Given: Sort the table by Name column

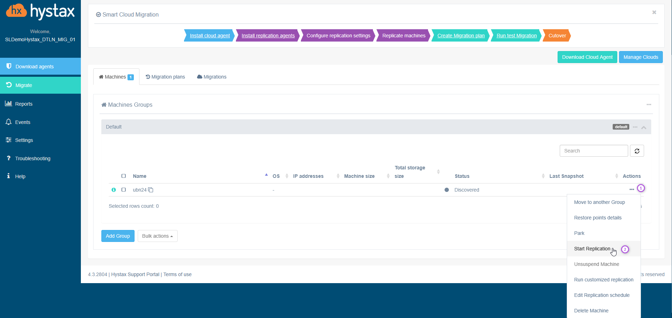Looking at the screenshot, I should [x=139, y=176].
